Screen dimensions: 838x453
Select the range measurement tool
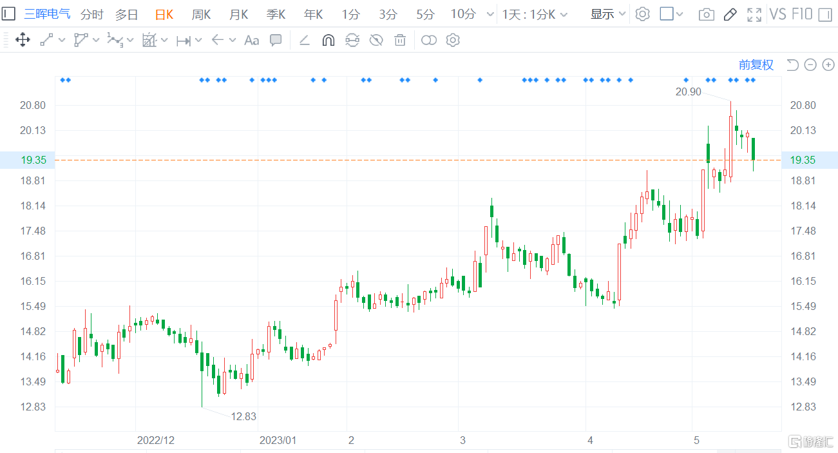[x=184, y=40]
